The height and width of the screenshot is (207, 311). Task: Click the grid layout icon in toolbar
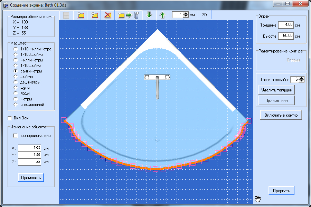(x=66, y=15)
